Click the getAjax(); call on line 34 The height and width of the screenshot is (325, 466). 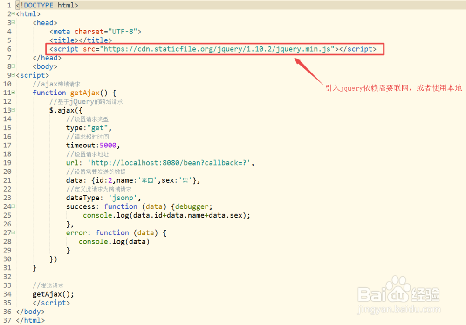pyautogui.click(x=53, y=294)
